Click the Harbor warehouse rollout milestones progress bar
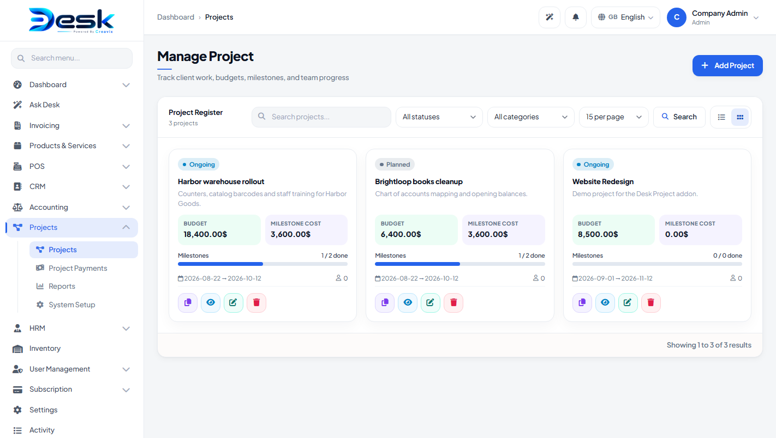The image size is (776, 438). click(262, 264)
